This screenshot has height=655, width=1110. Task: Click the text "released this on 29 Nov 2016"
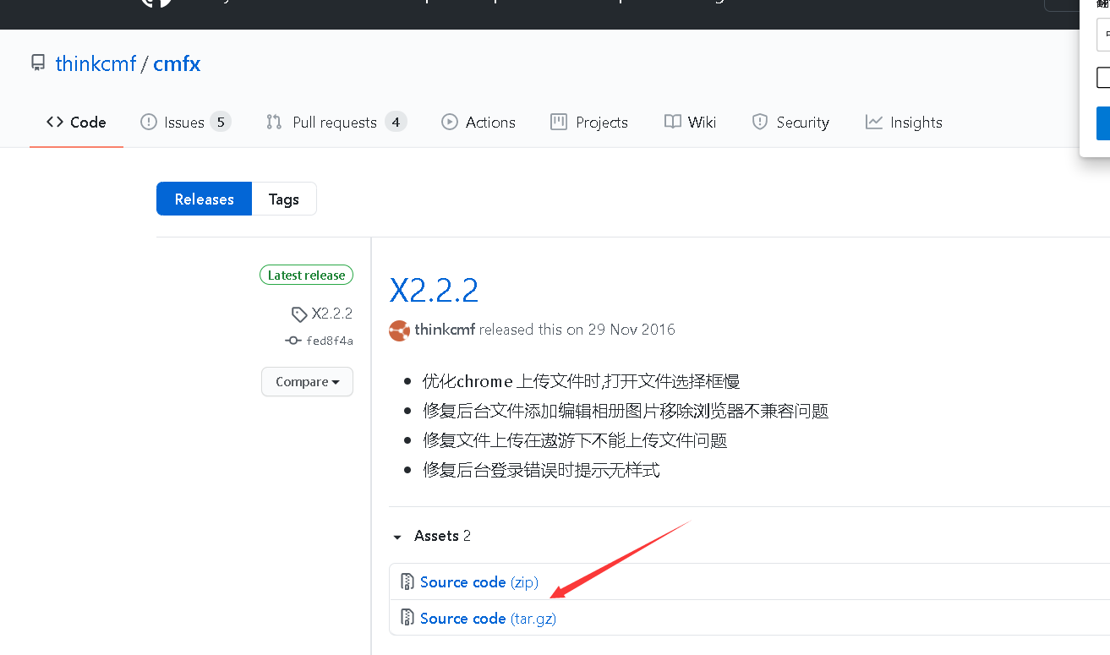click(577, 330)
